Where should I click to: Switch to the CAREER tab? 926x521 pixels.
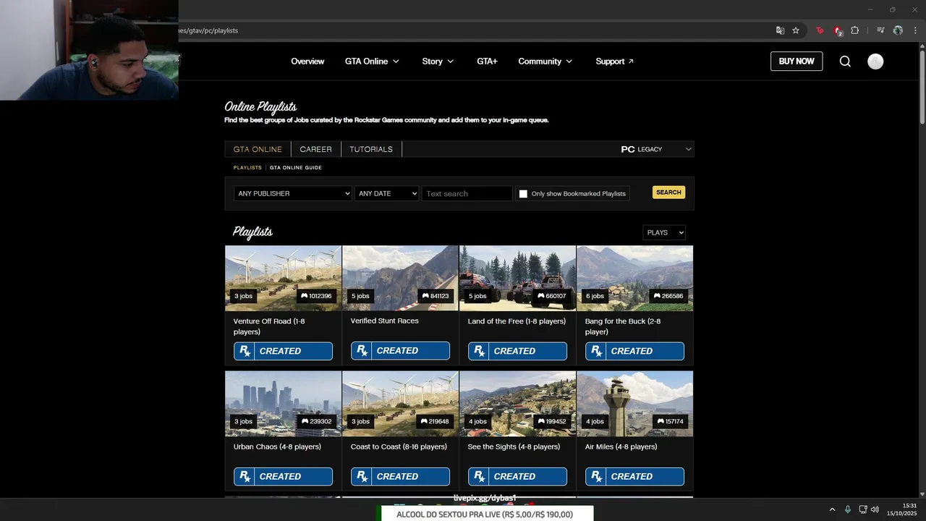[x=315, y=149]
